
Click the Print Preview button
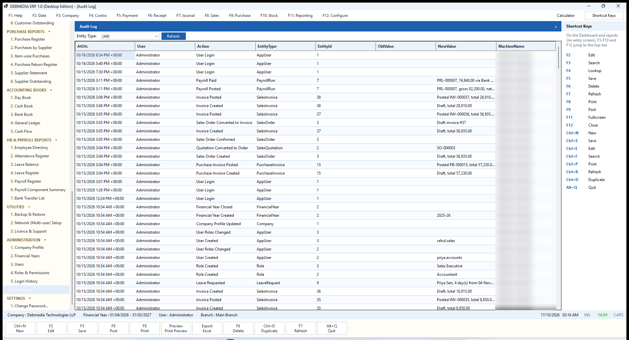coord(176,328)
